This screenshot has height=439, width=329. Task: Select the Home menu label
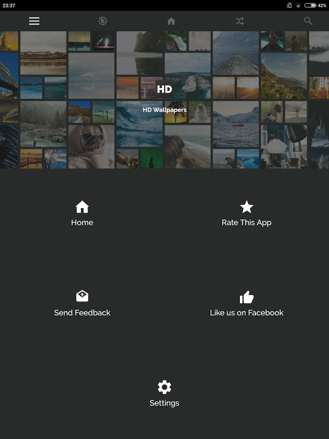point(82,222)
